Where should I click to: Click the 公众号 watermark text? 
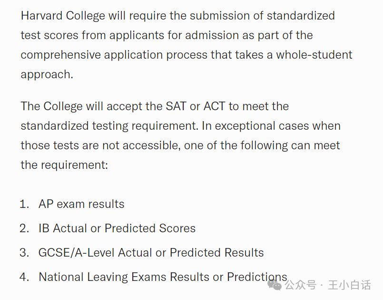pyautogui.click(x=300, y=285)
